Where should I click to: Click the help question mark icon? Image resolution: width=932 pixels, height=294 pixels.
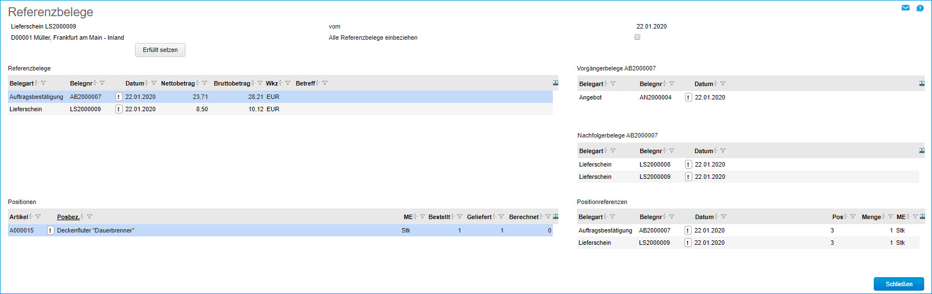click(x=920, y=8)
